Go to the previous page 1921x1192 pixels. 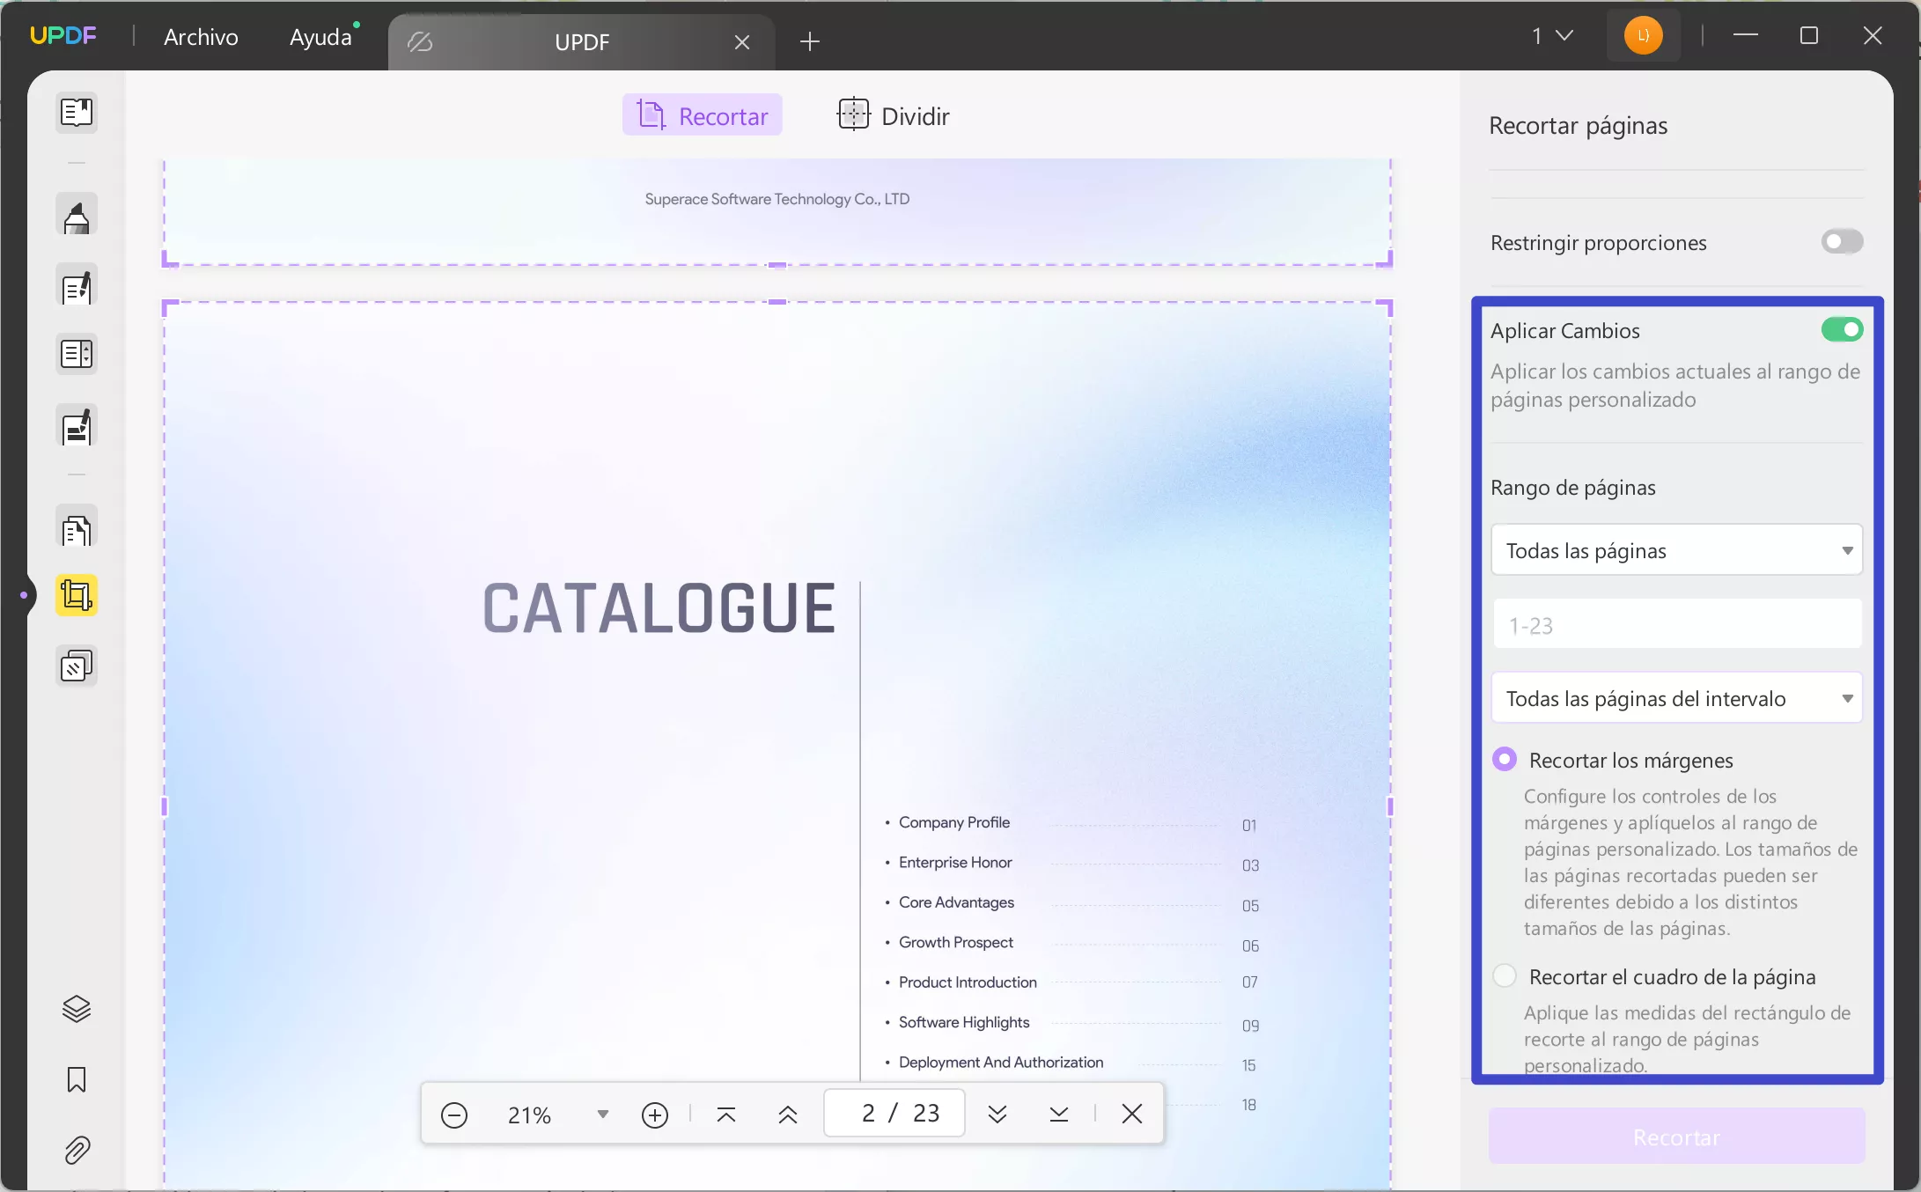tap(788, 1115)
